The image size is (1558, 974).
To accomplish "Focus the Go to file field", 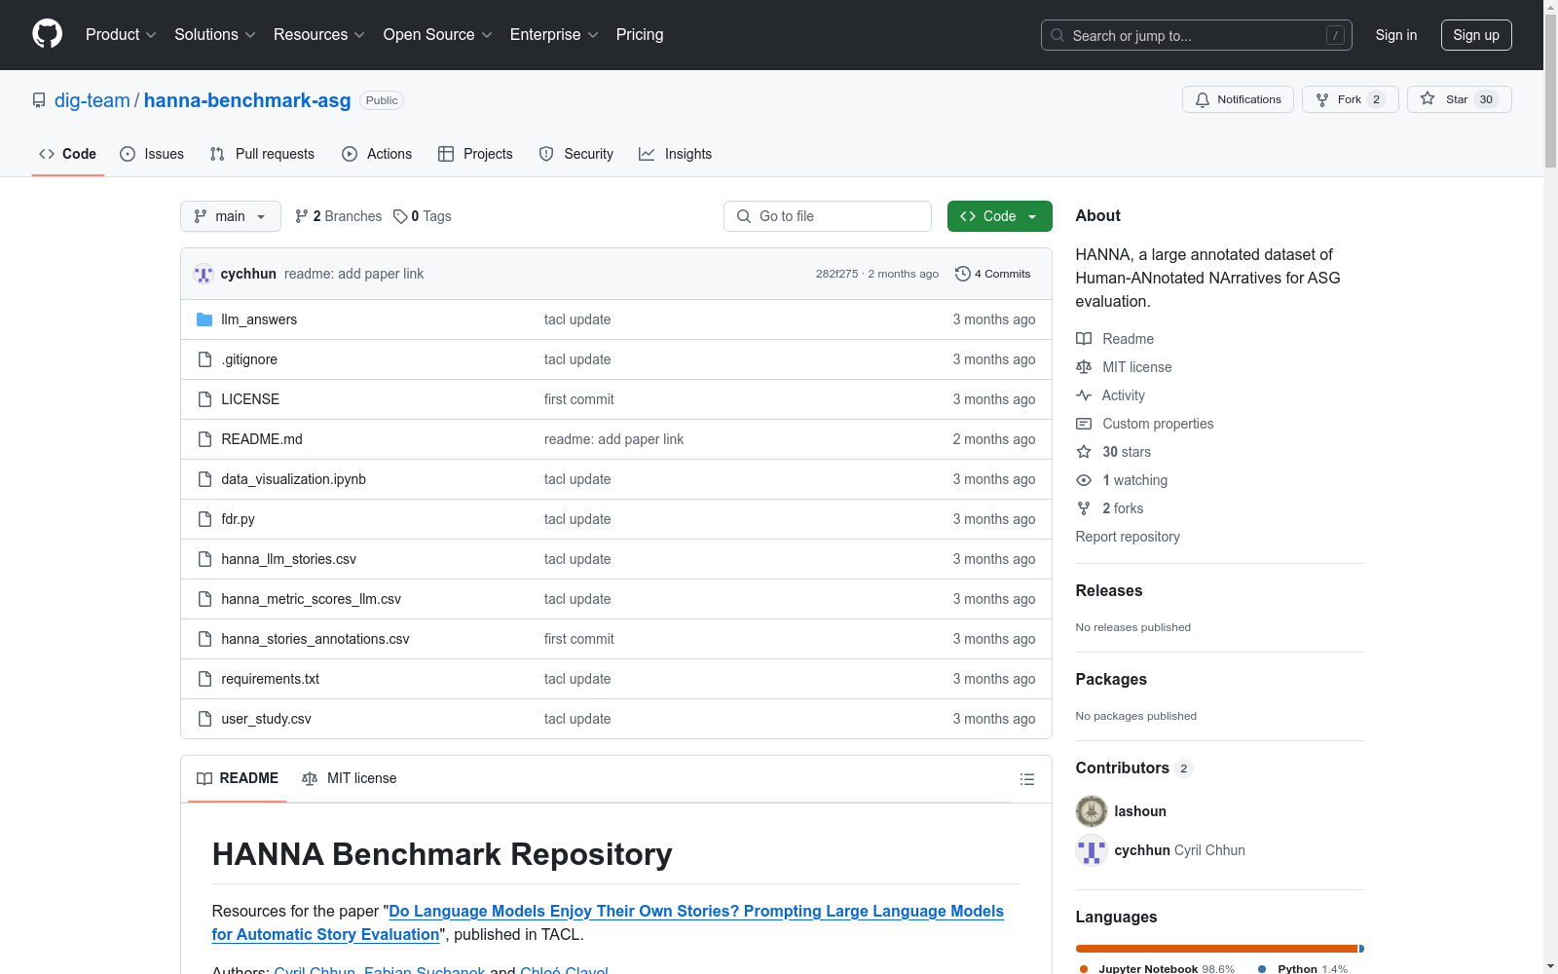I will (828, 216).
